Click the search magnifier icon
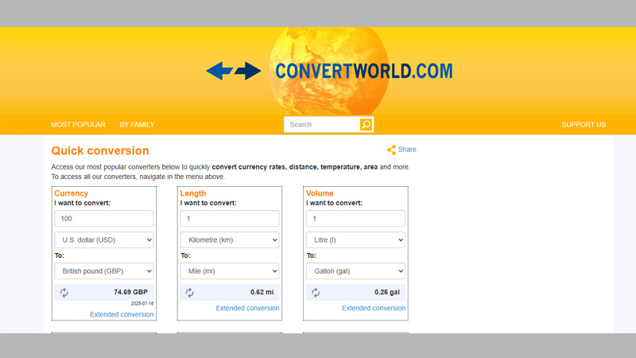This screenshot has height=358, width=636. 366,125
